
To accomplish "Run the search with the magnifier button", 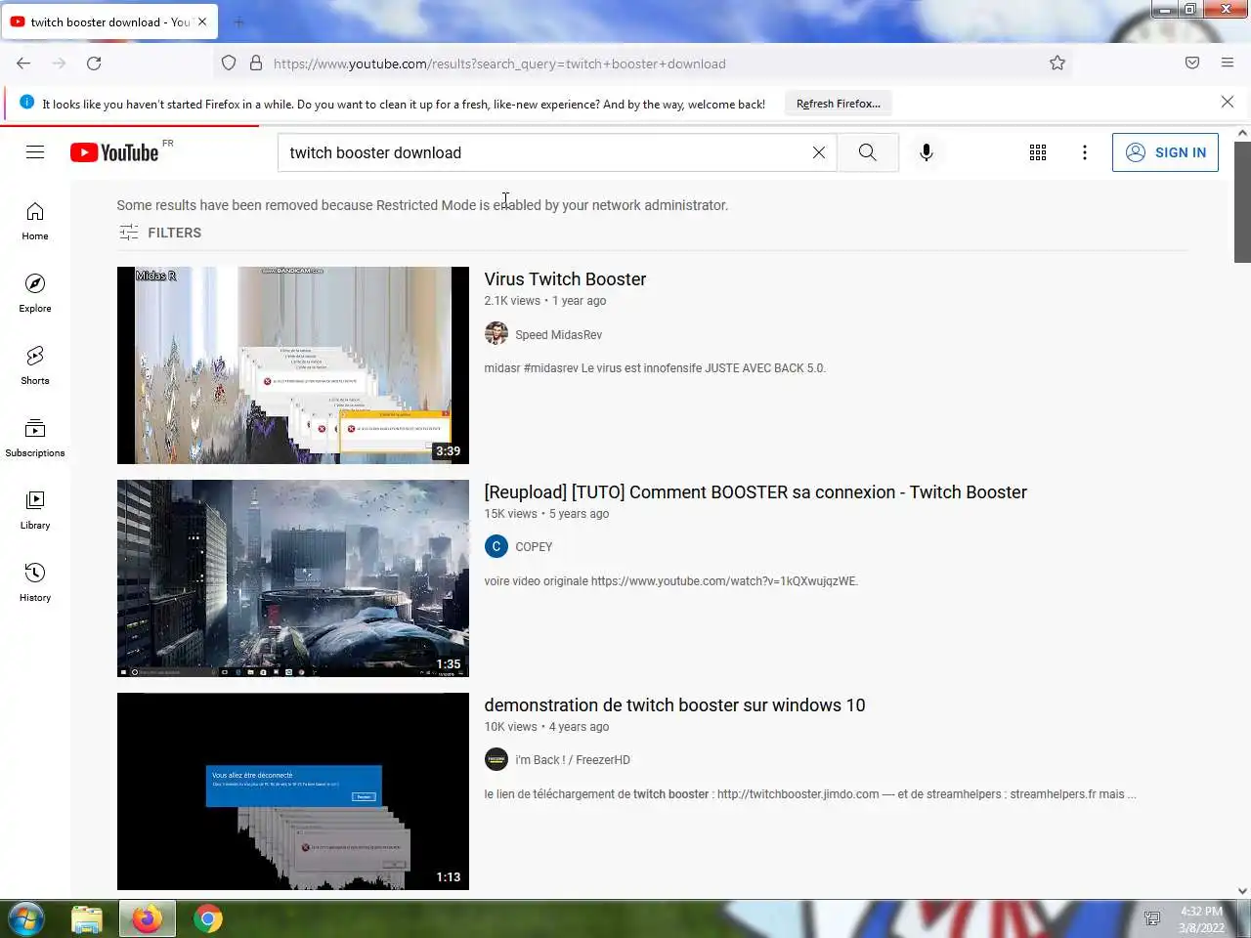I will 868,152.
